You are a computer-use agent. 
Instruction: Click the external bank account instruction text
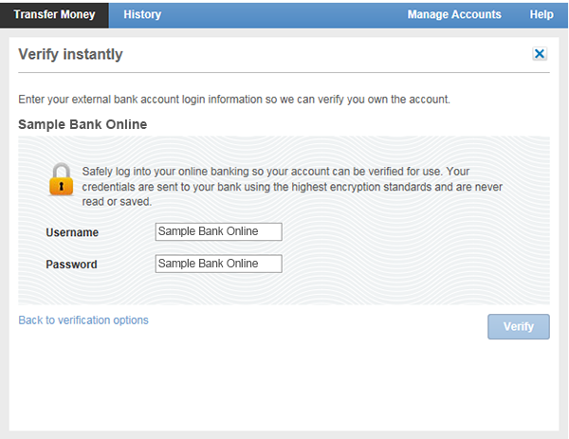click(x=234, y=100)
